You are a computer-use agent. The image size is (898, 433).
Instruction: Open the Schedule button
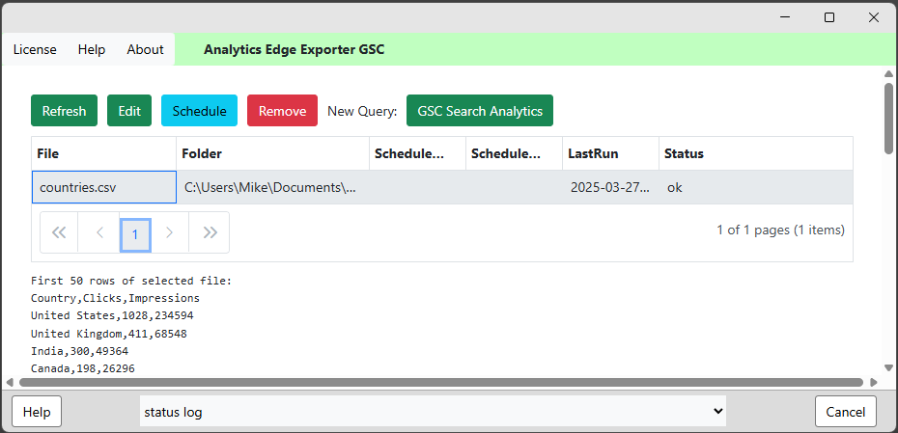[199, 110]
